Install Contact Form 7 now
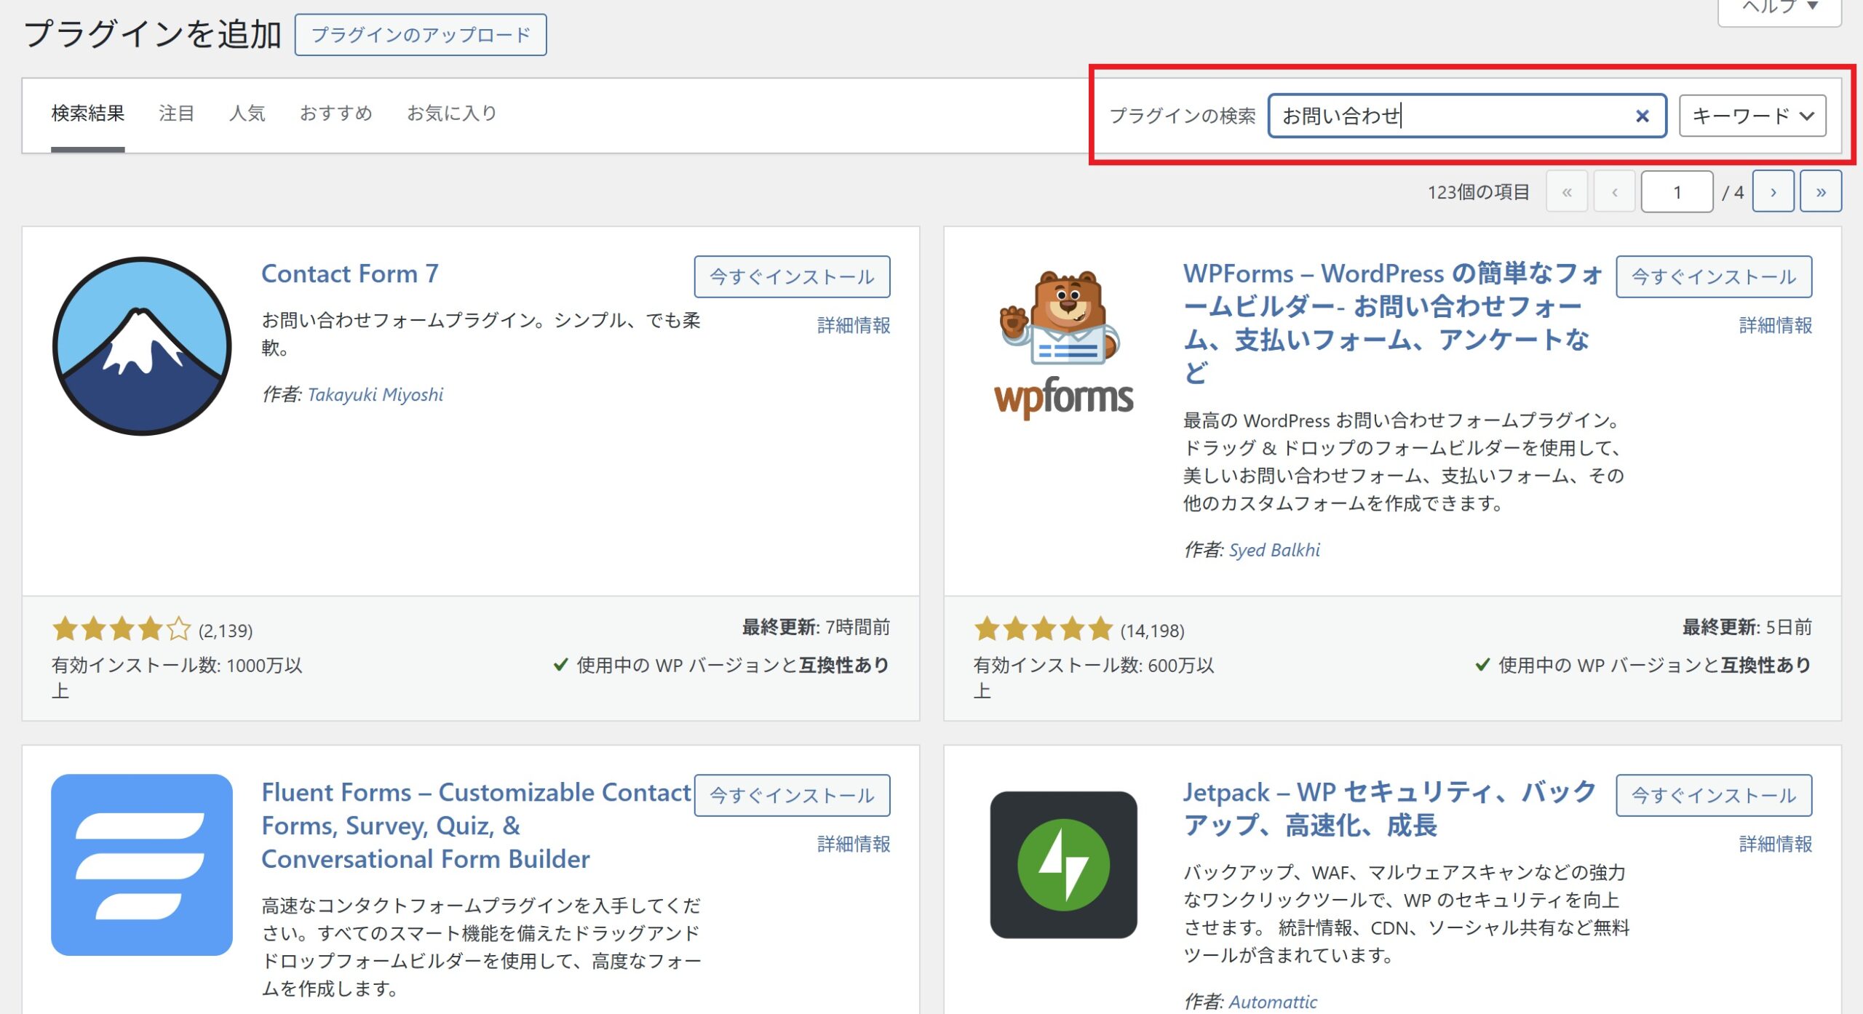 (792, 276)
